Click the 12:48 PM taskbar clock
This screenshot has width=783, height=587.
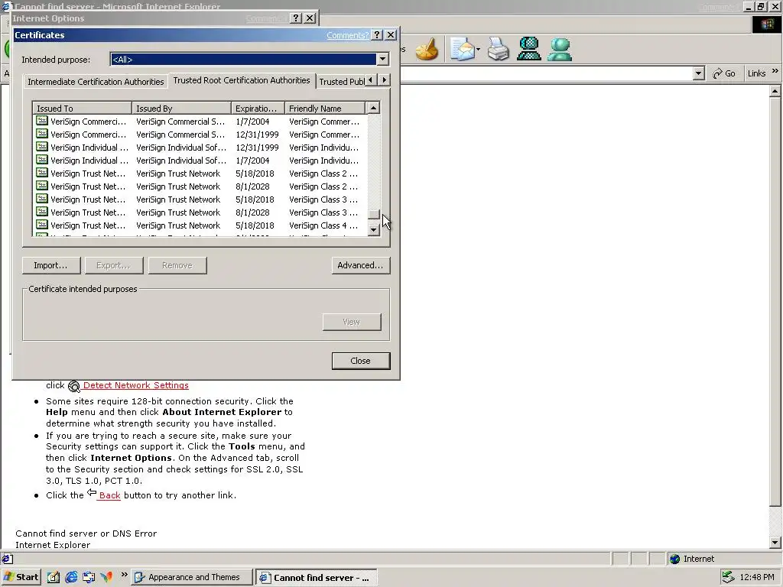[756, 577]
